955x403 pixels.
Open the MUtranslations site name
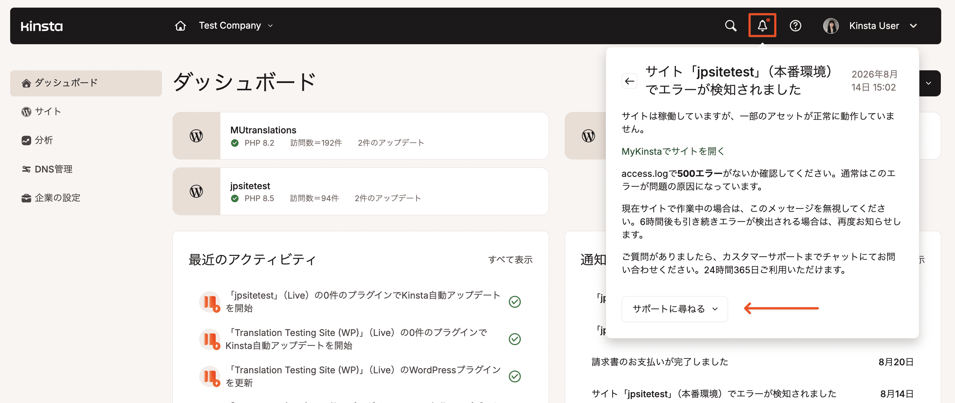point(263,130)
